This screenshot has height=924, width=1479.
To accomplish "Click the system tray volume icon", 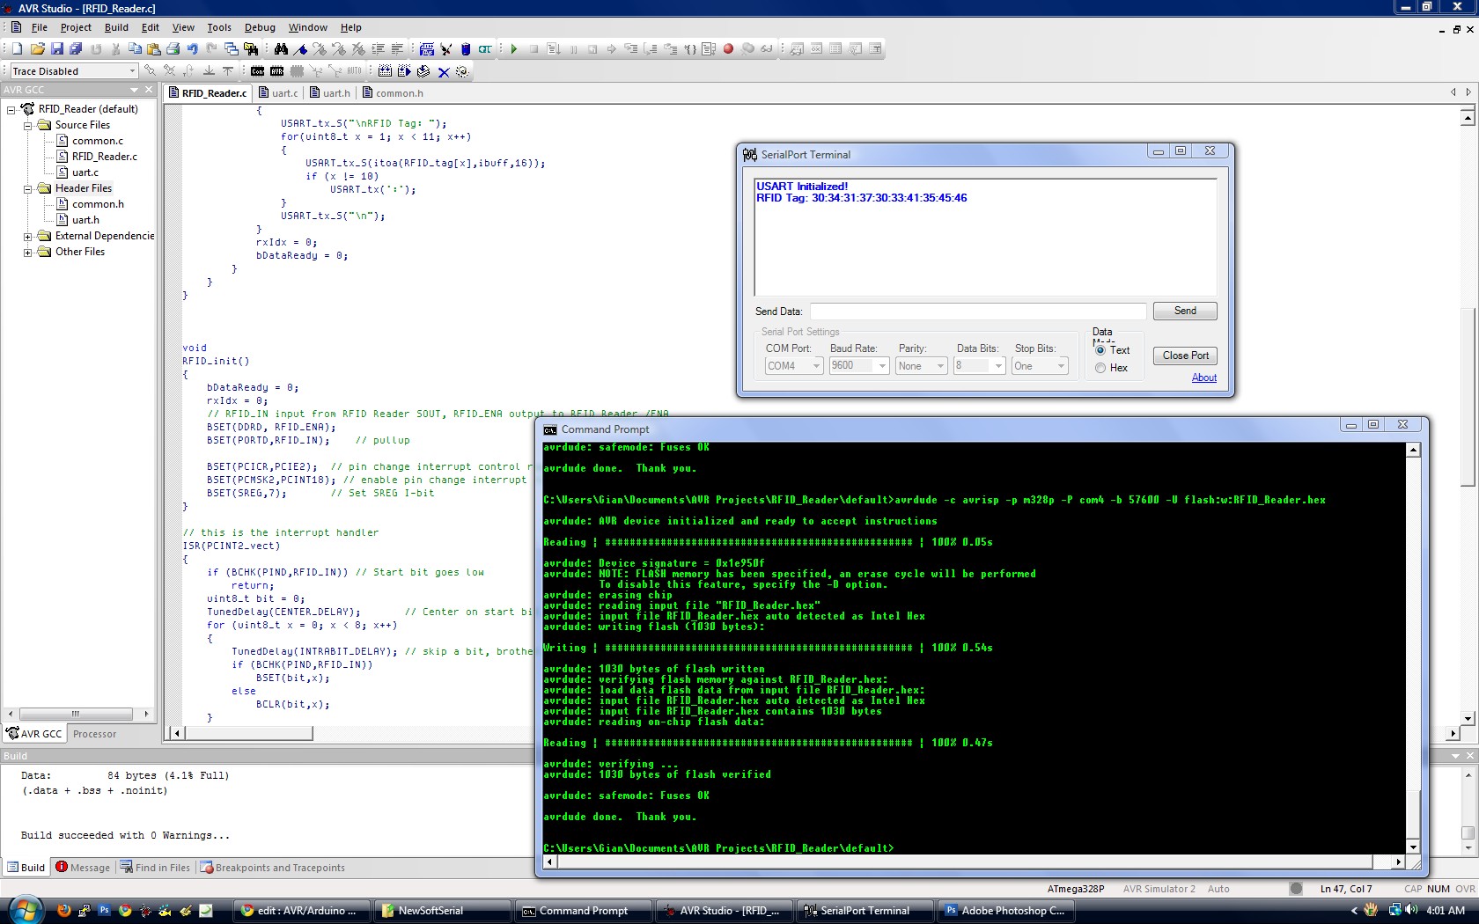I will tap(1412, 911).
